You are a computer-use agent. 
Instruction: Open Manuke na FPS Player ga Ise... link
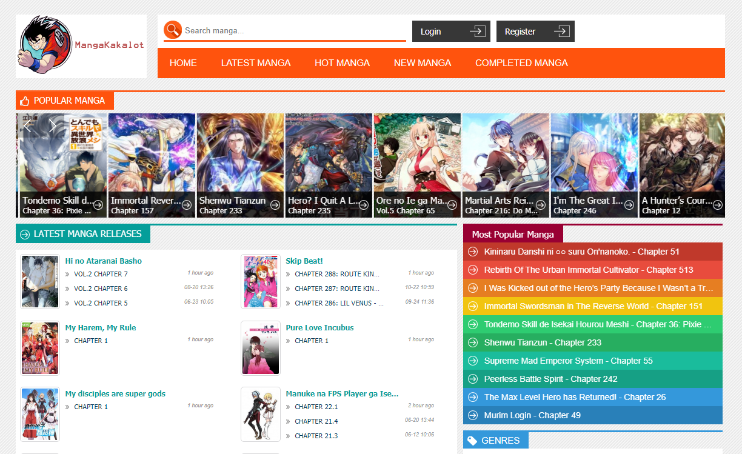342,394
